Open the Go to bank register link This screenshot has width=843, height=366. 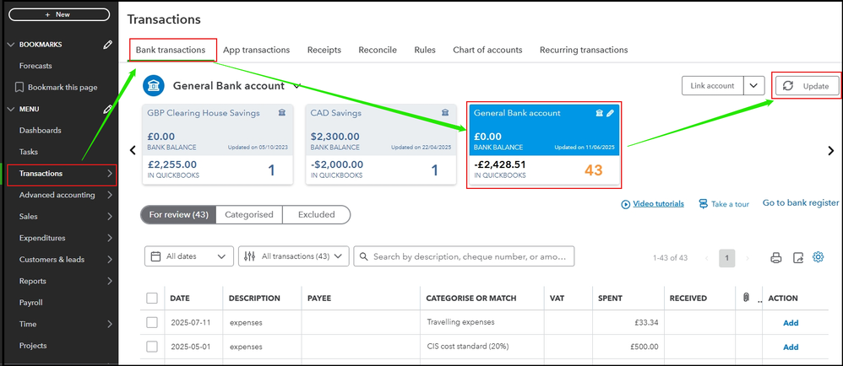coord(800,203)
